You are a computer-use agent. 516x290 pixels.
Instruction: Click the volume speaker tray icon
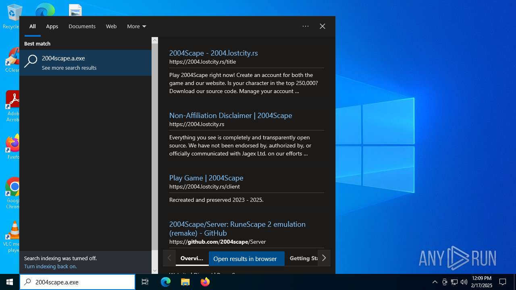pos(464,282)
